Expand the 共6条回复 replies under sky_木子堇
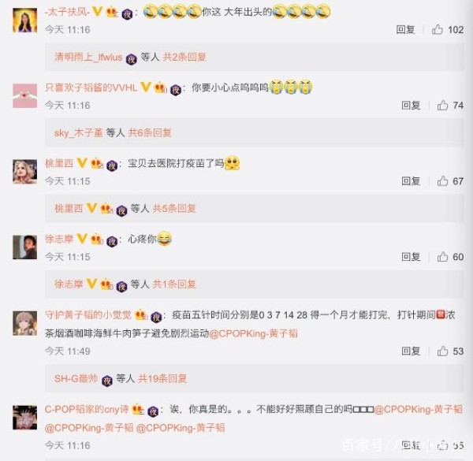Screen dimensions: 473x461 [150, 132]
